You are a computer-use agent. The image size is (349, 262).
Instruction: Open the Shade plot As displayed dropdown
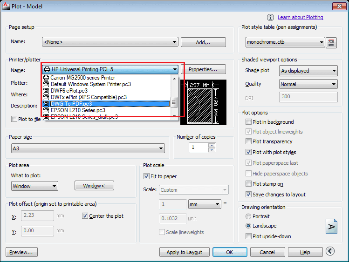point(308,71)
